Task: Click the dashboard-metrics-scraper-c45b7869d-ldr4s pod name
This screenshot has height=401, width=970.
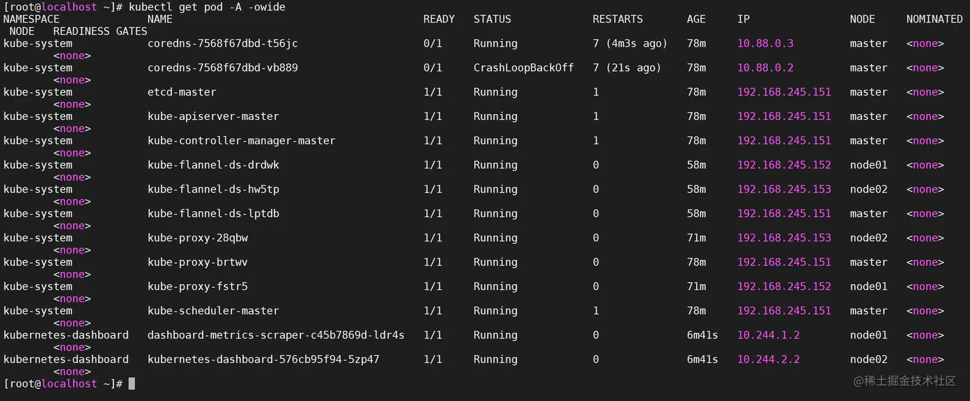Action: 276,336
